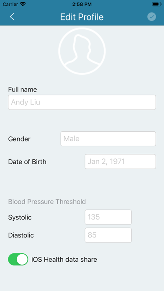Tap the Gender label
Screen dimensions: 164x291
point(19,139)
